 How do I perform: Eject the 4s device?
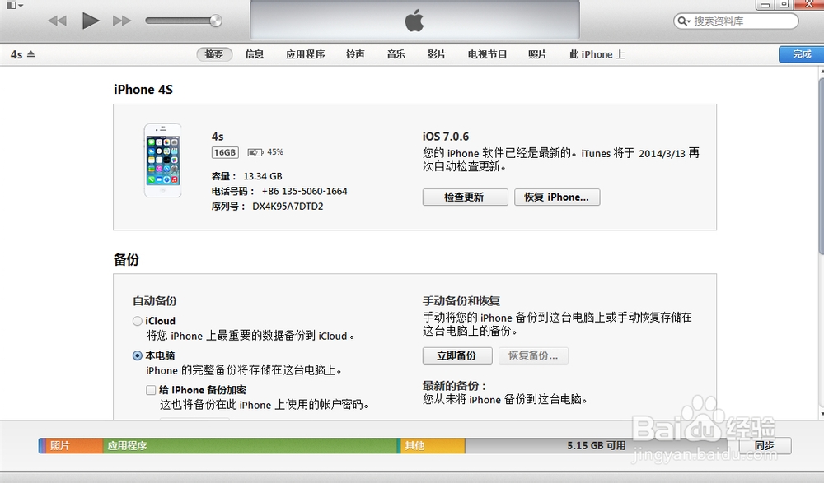(31, 54)
